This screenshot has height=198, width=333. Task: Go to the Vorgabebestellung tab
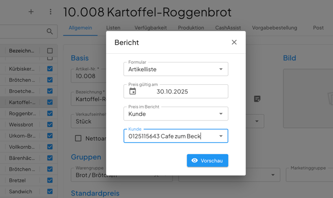(x=274, y=28)
